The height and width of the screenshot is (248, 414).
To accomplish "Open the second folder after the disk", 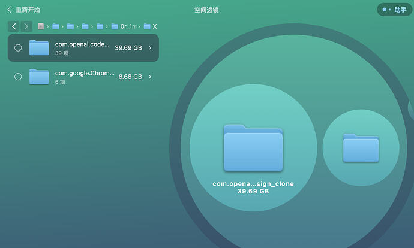I will [70, 26].
